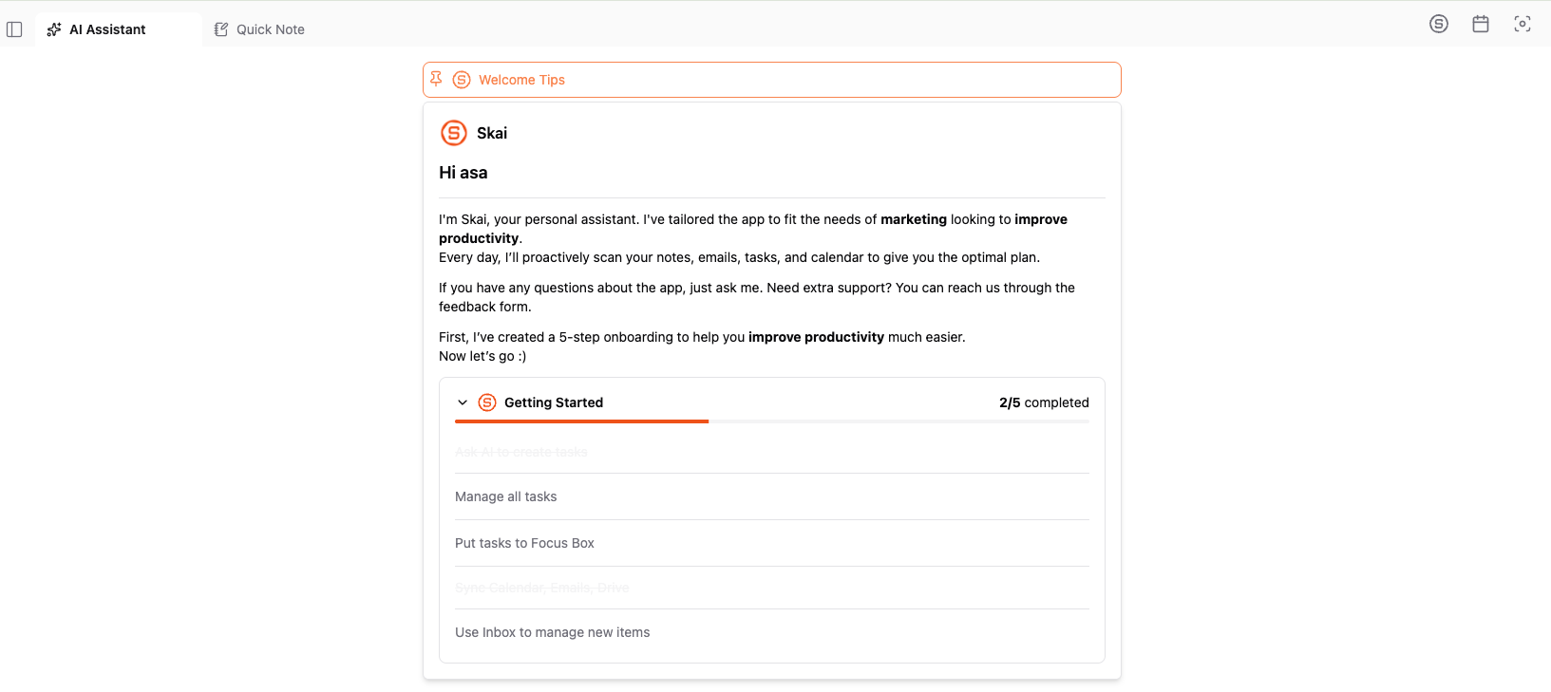Viewport: 1551px width, 692px height.
Task: Switch to the Quick Note tab
Action: pos(259,29)
